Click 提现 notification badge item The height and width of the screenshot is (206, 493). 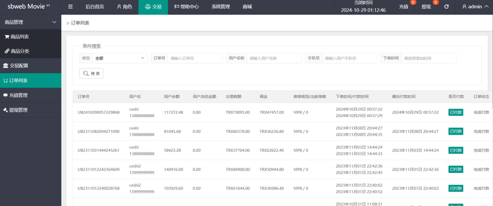coord(426,7)
